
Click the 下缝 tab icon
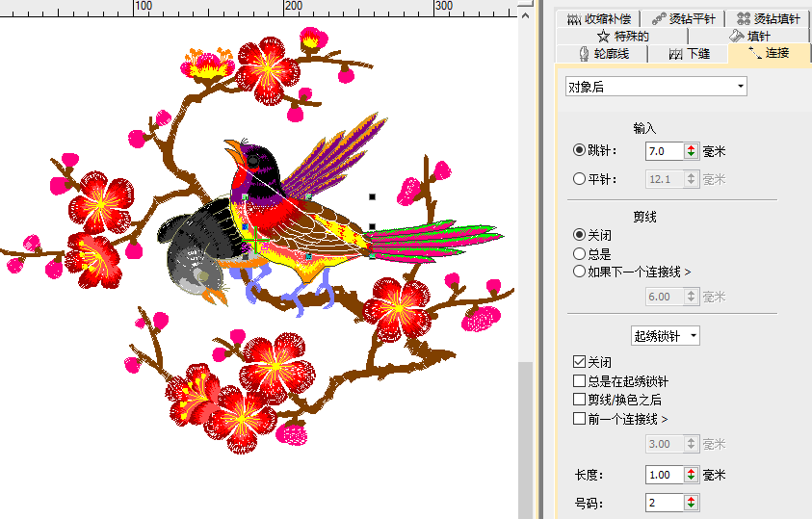tap(676, 54)
